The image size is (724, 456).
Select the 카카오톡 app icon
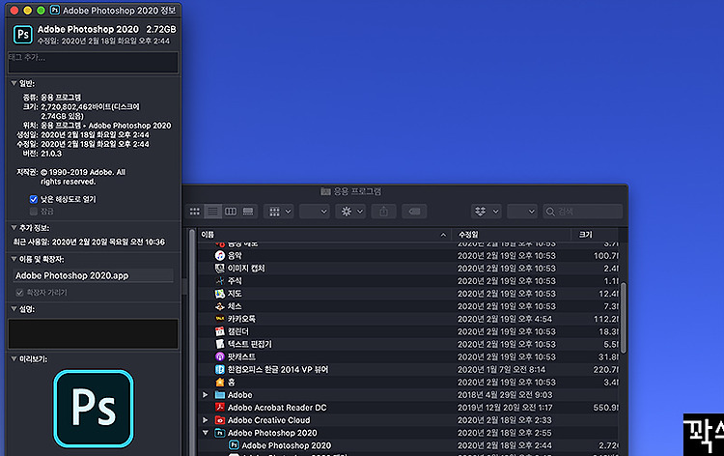click(220, 319)
